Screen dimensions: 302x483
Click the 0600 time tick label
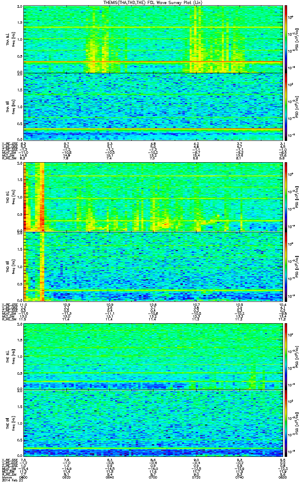point(24,477)
